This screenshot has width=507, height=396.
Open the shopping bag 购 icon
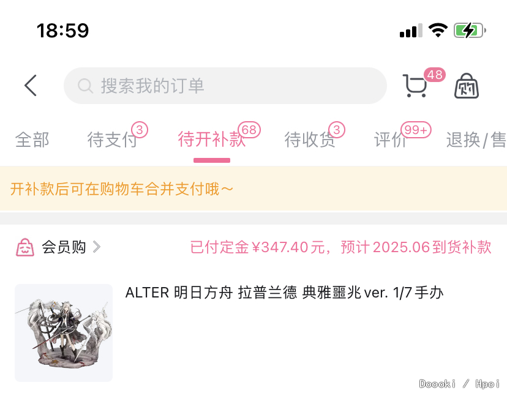pos(466,86)
